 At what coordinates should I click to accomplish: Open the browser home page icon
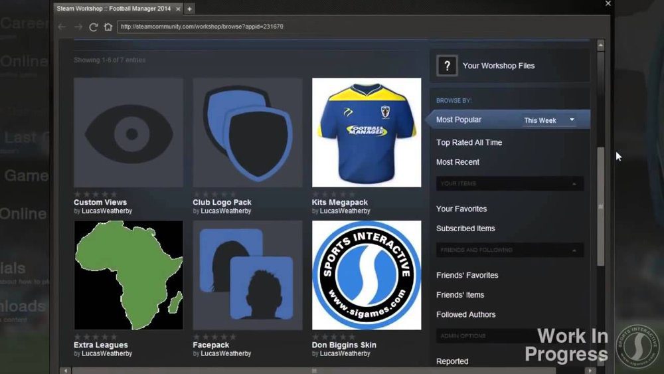[108, 27]
